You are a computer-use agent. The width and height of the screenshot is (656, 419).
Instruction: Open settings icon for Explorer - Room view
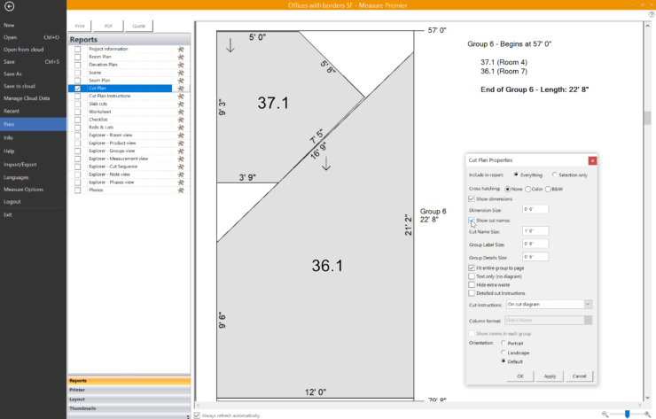pyautogui.click(x=181, y=135)
